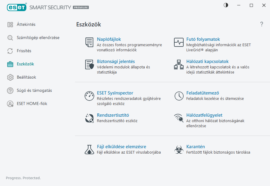Open Fájl elküldése elemzésre flask icon
Screen dimensions: 270x186
pyautogui.click(x=89, y=149)
